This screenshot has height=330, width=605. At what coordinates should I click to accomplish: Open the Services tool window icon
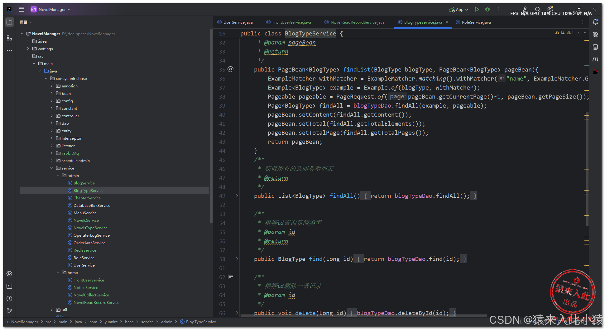point(9,274)
